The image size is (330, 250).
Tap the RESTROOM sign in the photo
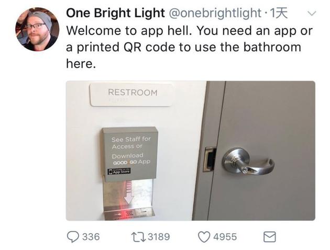[131, 95]
